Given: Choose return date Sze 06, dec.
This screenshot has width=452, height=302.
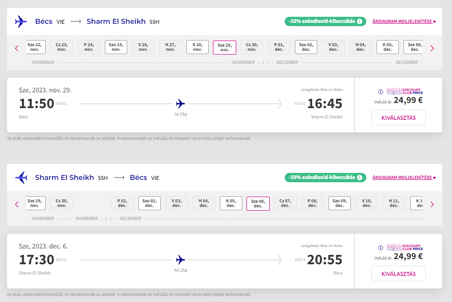Looking at the screenshot, I should (x=258, y=204).
